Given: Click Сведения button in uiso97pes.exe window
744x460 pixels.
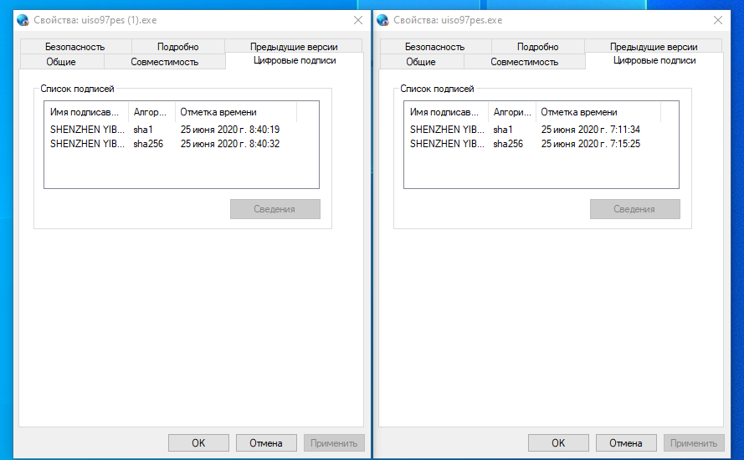Looking at the screenshot, I should point(635,209).
